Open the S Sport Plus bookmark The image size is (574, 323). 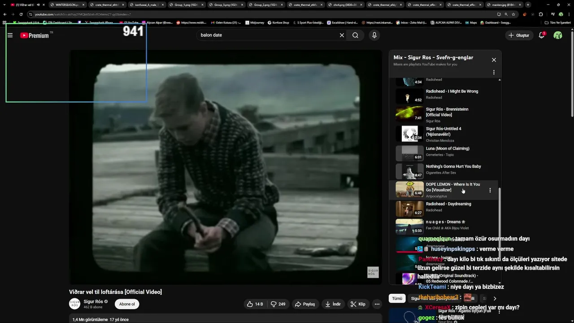tap(308, 22)
